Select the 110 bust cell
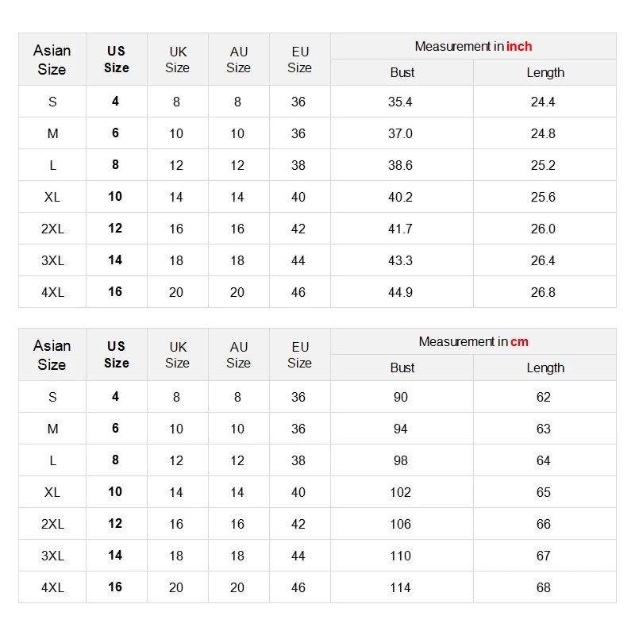Image resolution: width=635 pixels, height=635 pixels. pyautogui.click(x=400, y=556)
